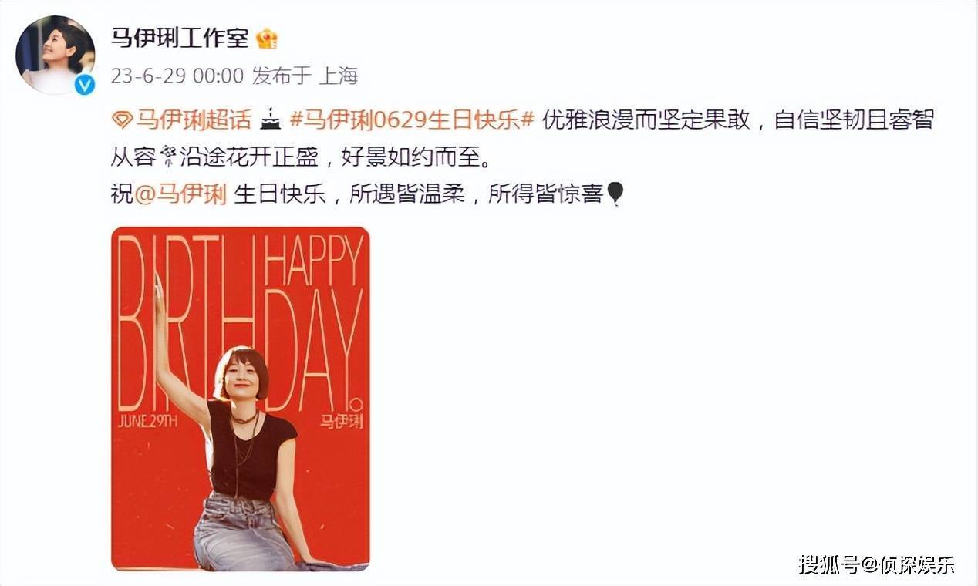Click the black balloon emoji

[x=615, y=194]
